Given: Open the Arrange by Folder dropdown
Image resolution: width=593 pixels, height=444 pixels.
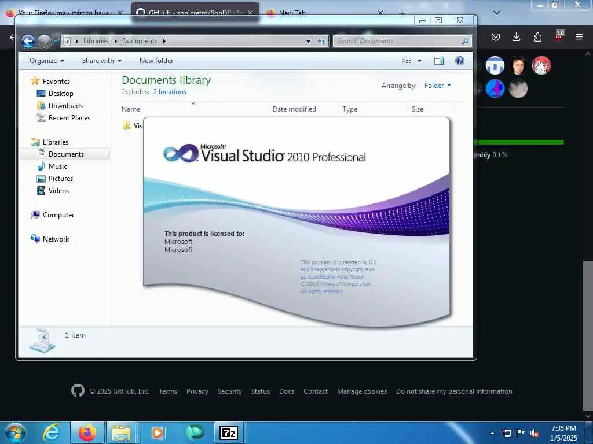Looking at the screenshot, I should pos(438,86).
